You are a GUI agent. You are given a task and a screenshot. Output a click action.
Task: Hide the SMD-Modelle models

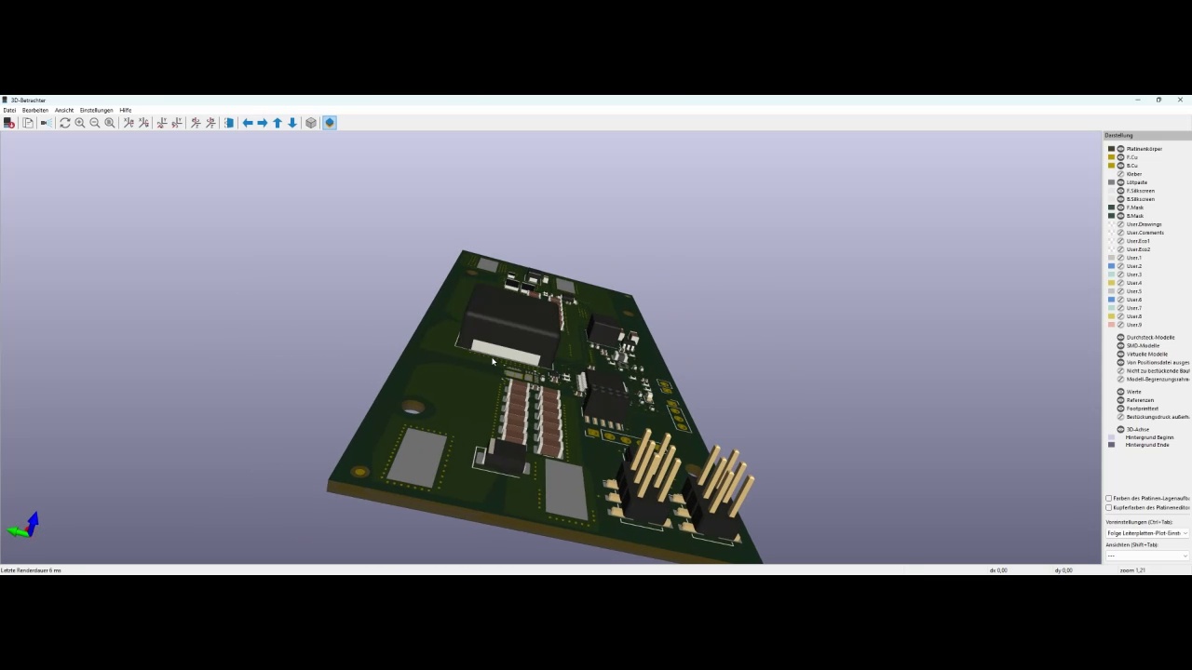1120,346
